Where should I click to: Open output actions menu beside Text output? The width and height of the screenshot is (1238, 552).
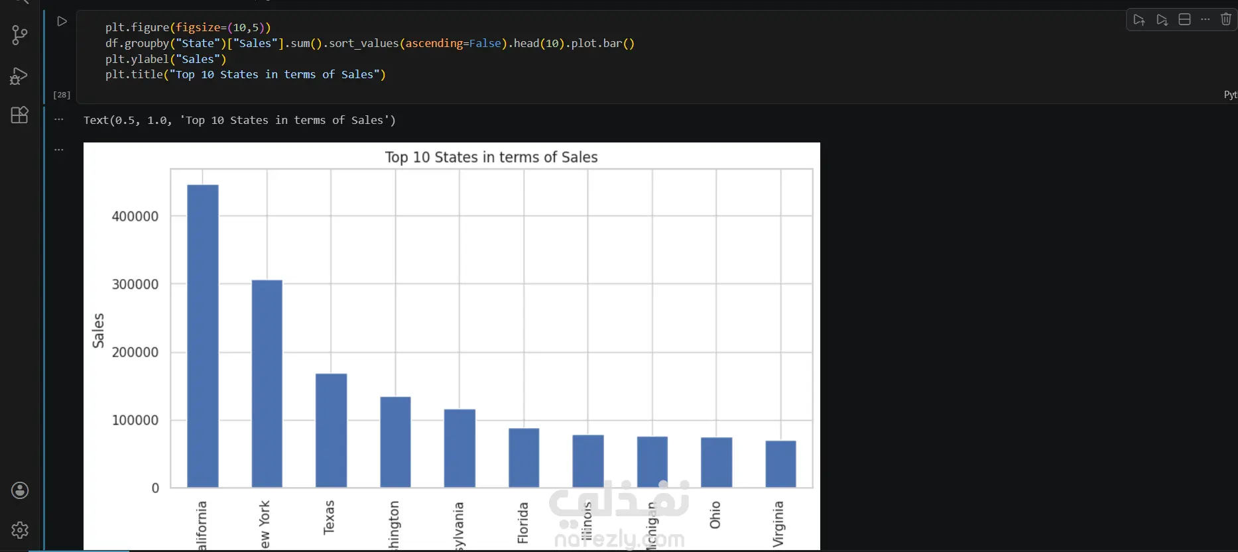coord(59,120)
